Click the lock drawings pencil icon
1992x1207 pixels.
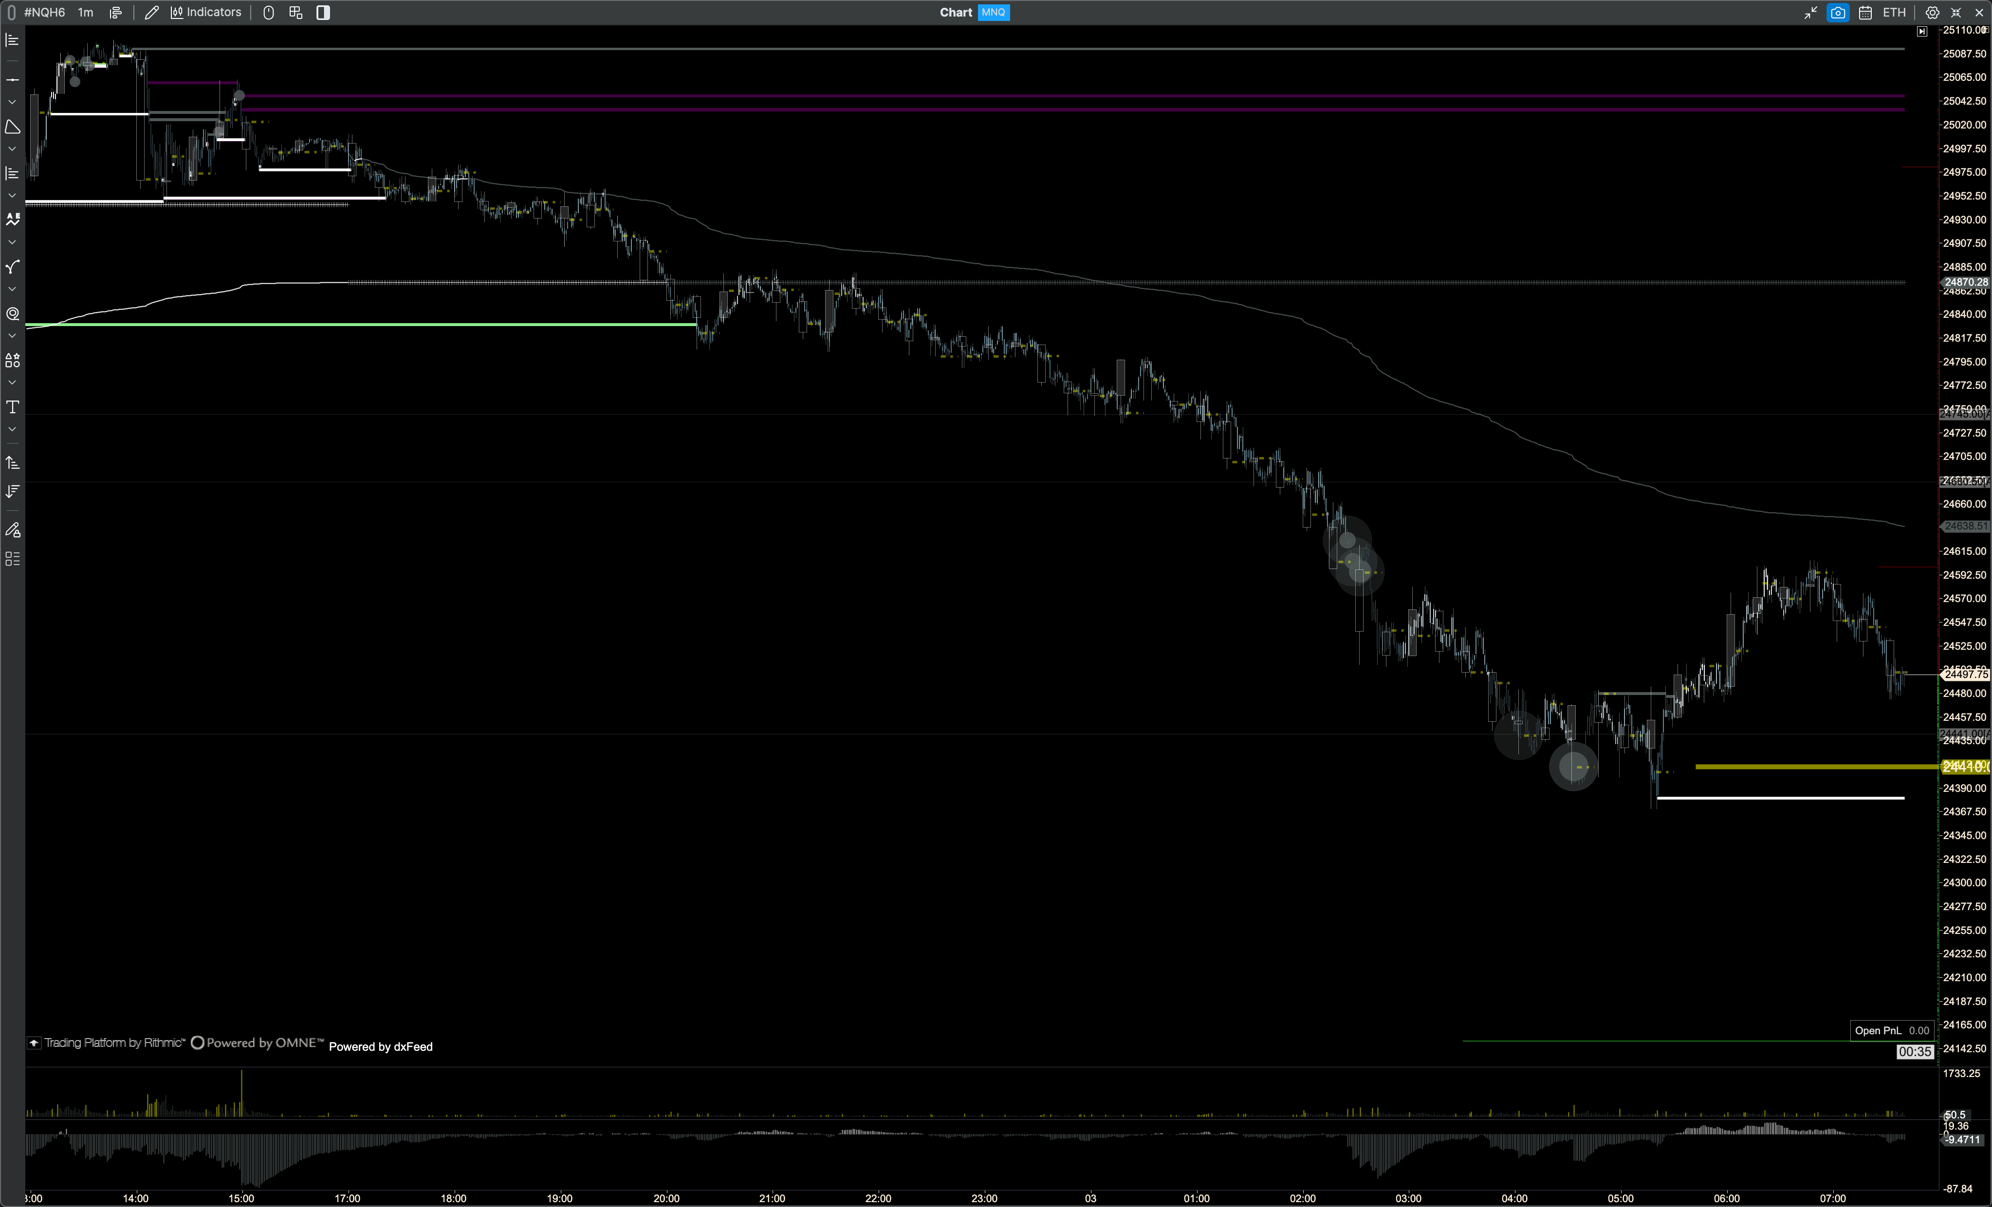coord(12,530)
